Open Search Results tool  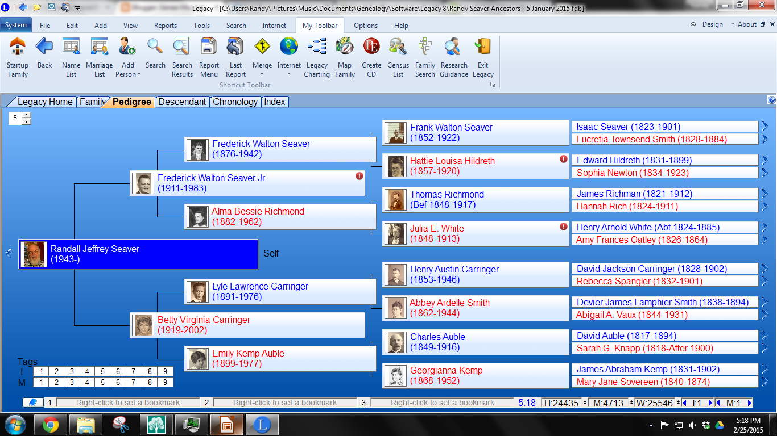[182, 57]
